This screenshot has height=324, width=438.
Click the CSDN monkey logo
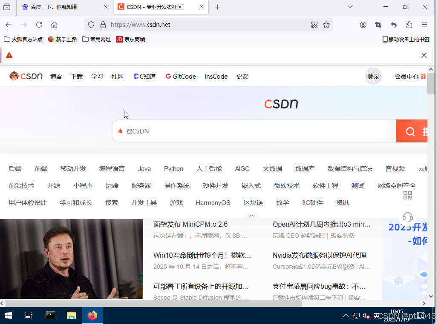tap(26, 76)
